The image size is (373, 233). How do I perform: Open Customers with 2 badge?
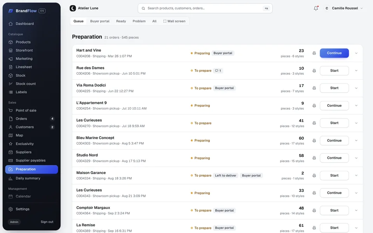coord(31,127)
